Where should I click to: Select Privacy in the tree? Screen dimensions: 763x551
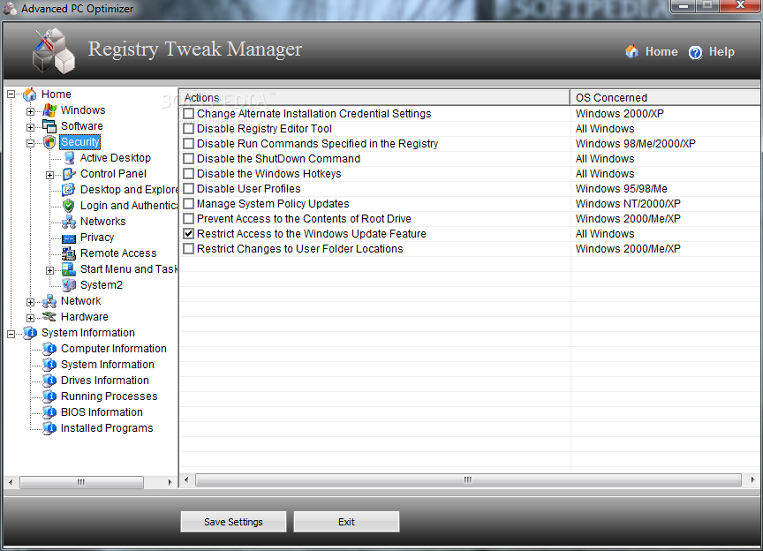tap(97, 238)
